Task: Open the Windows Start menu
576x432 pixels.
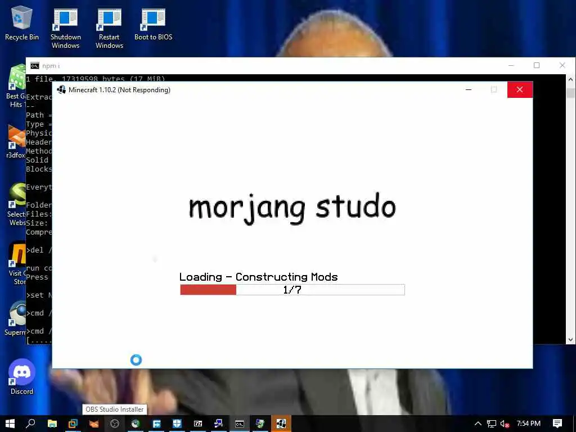Action: coord(10,424)
